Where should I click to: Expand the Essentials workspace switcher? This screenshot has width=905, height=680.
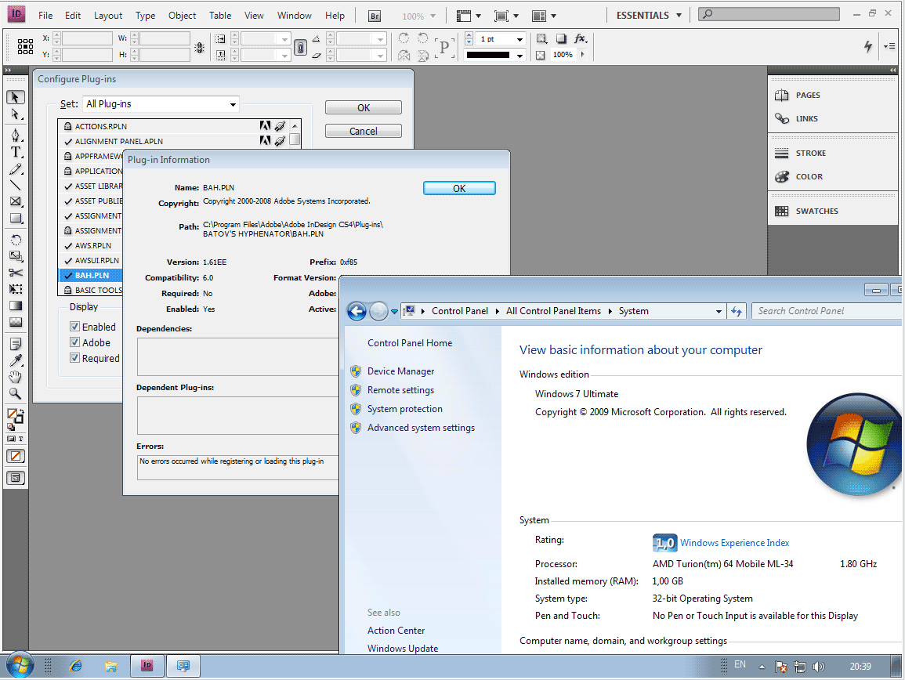647,16
